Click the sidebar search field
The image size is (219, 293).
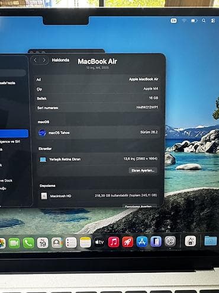click(x=13, y=73)
